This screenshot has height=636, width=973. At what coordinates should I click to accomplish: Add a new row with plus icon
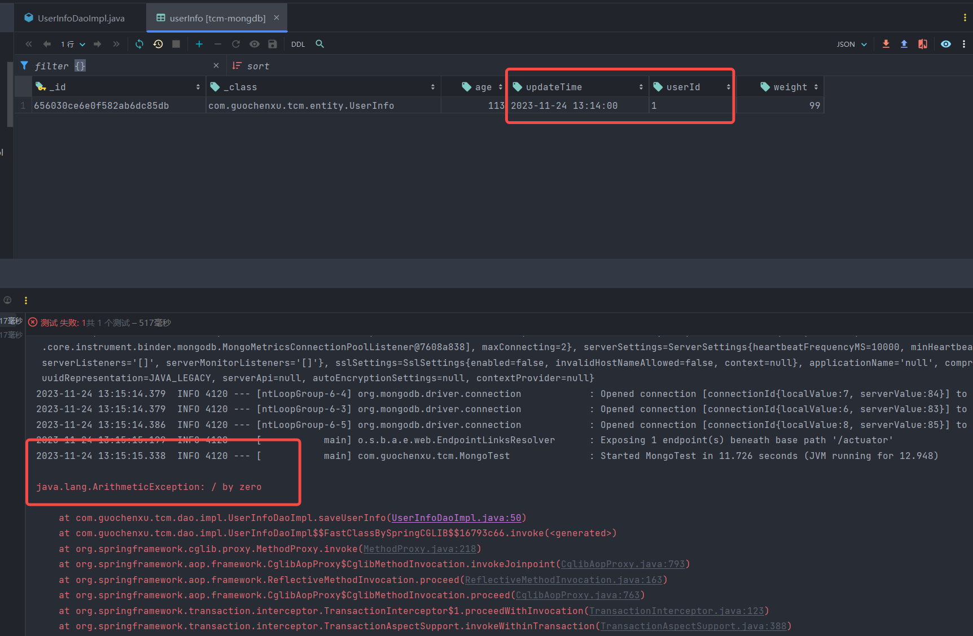[x=199, y=44]
